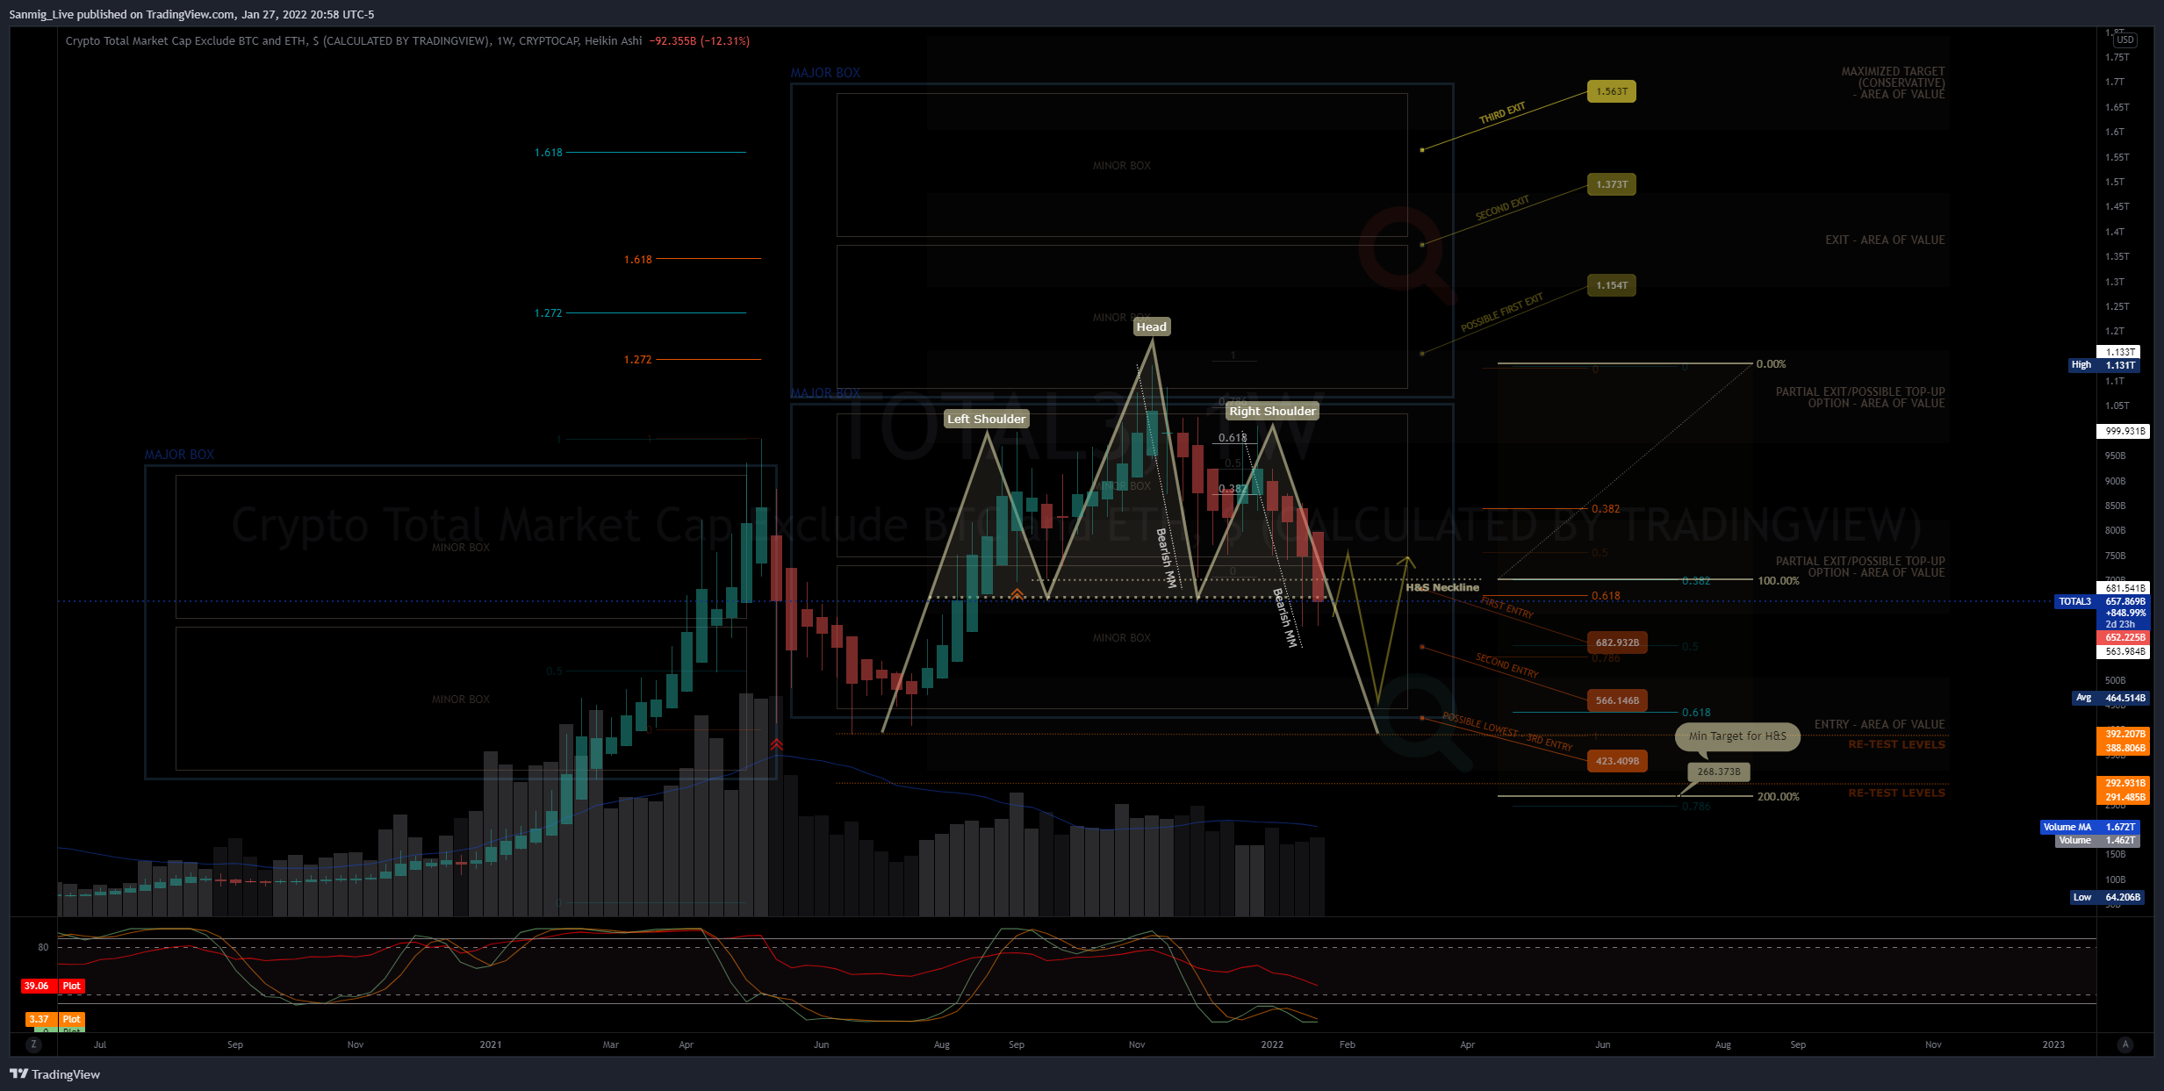Click the THIRD EXIT trendline label
Image resolution: width=2164 pixels, height=1091 pixels.
point(1502,113)
